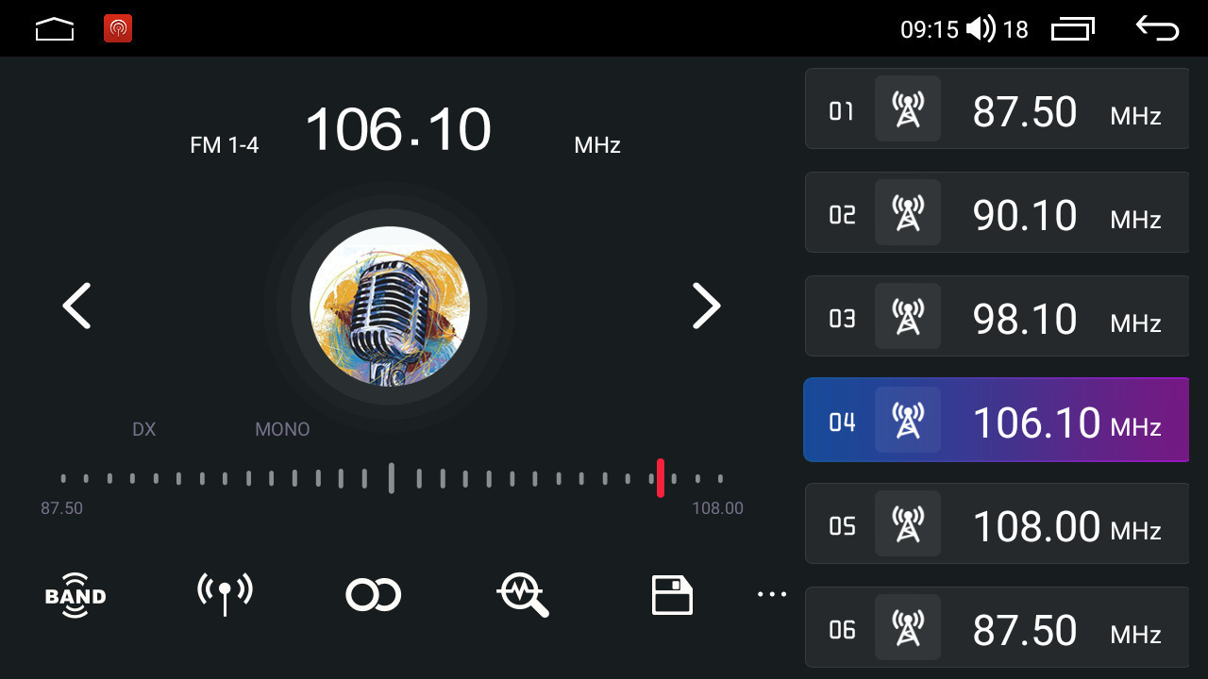
Task: Toggle the stereo double-circle icon
Action: 374,595
